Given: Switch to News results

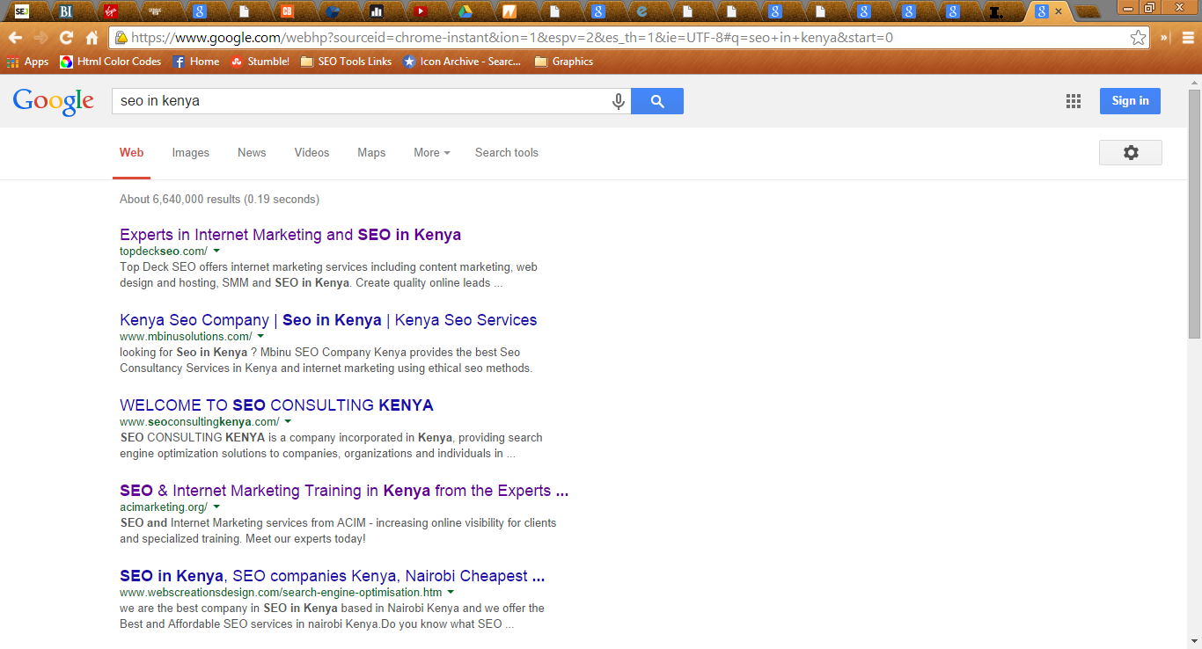Looking at the screenshot, I should pyautogui.click(x=252, y=152).
